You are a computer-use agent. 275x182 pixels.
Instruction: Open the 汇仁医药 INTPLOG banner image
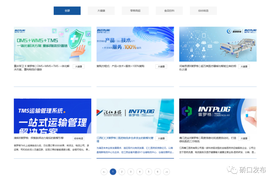click(135, 116)
